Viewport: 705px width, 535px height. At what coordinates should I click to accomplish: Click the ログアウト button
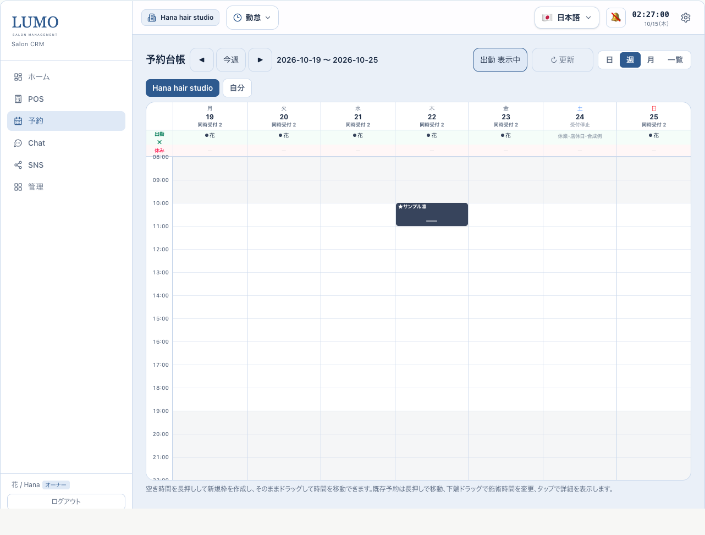(x=66, y=501)
